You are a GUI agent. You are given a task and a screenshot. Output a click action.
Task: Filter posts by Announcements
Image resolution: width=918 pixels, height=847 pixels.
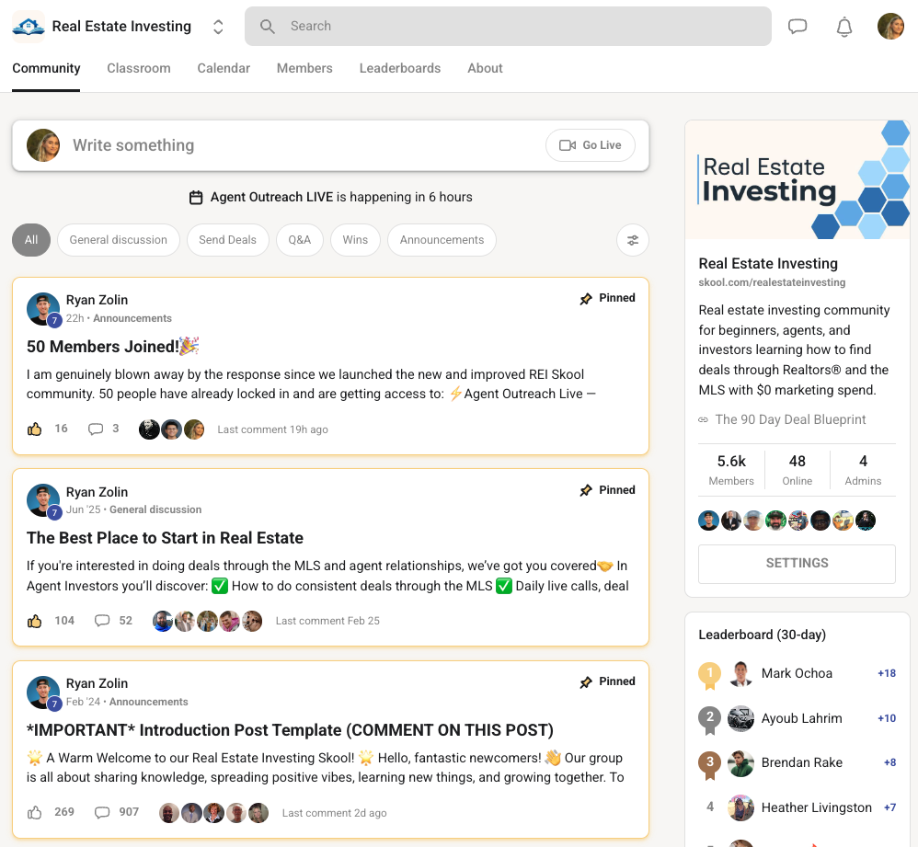pos(442,240)
